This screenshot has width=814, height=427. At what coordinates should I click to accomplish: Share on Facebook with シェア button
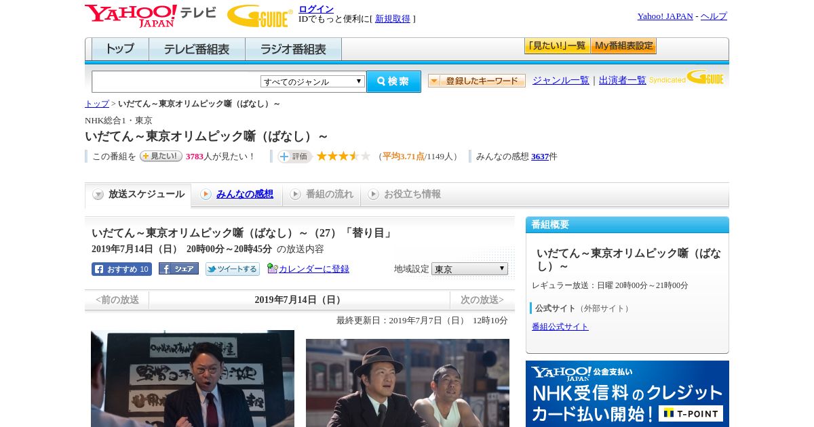(x=178, y=268)
